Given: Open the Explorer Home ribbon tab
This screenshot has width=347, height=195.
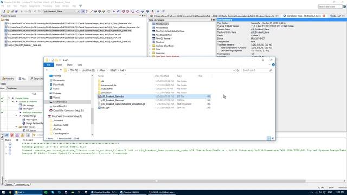Looking at the screenshot, I should (59, 65).
